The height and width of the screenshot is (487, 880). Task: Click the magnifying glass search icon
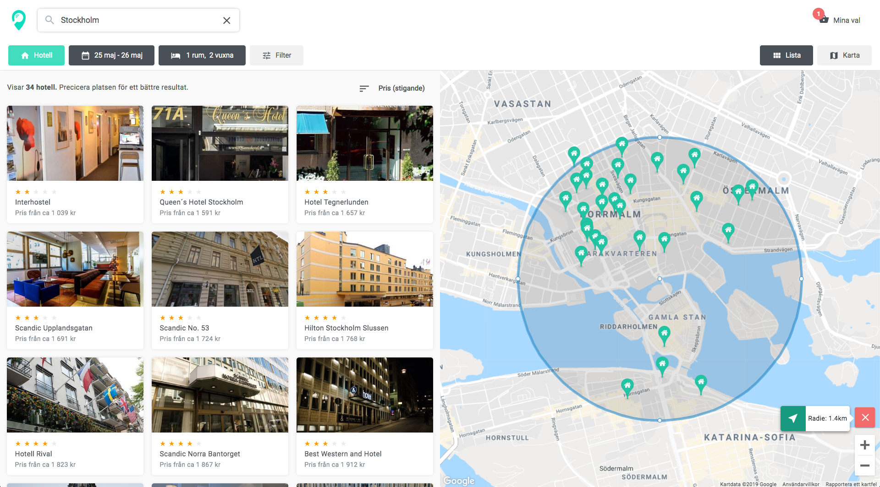coord(49,20)
